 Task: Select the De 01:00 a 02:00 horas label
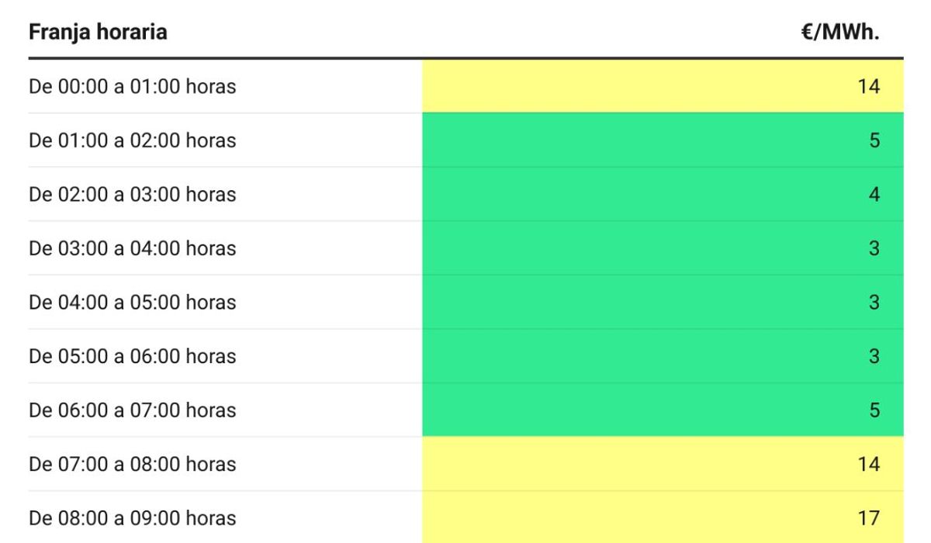[133, 140]
